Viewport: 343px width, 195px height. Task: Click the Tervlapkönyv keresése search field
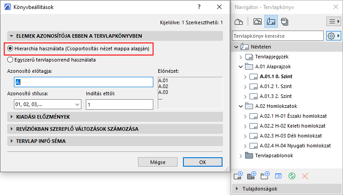[277, 35]
